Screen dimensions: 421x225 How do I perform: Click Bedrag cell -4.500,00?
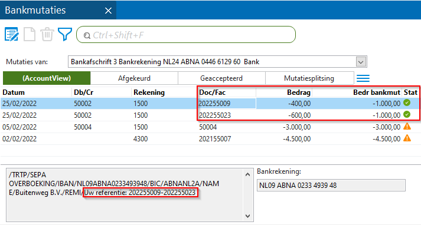pyautogui.click(x=296, y=139)
